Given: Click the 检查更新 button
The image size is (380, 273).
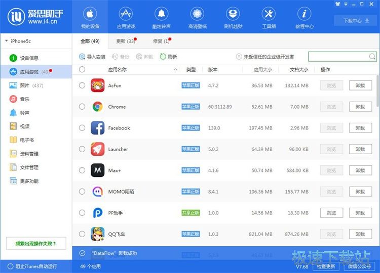Looking at the screenshot, I should (x=326, y=266).
